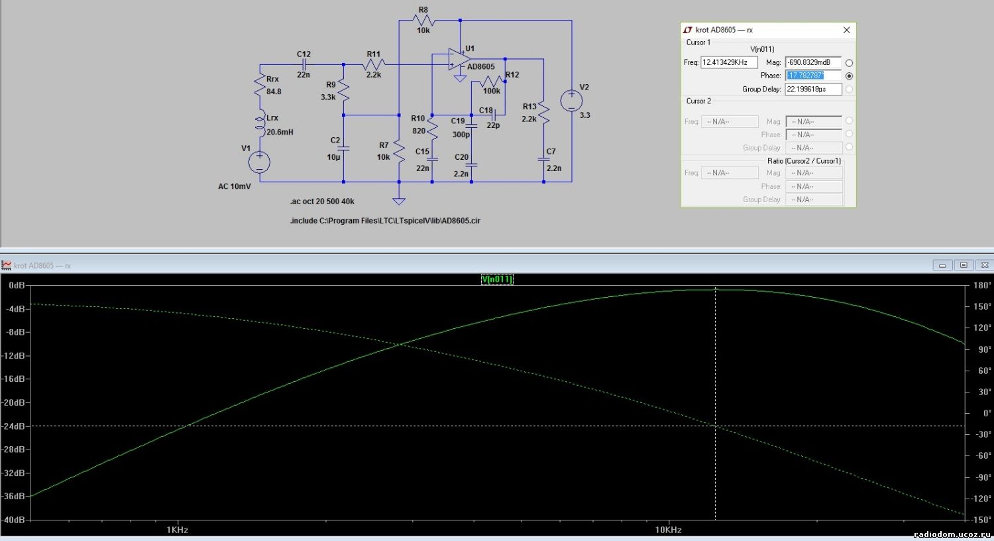
Task: Select the Cursor 1 Phase radio button
Action: (849, 76)
